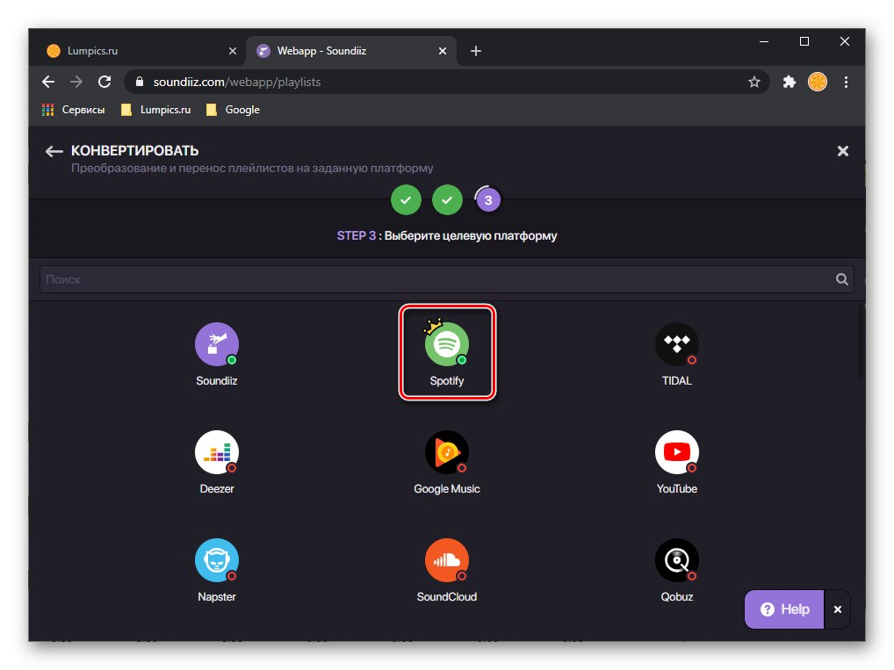Image resolution: width=894 pixels, height=670 pixels.
Task: Navigate back in the browser
Action: (x=48, y=83)
